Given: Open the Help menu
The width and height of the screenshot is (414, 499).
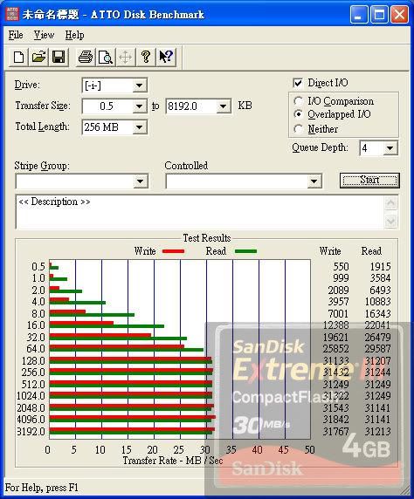Looking at the screenshot, I should click(x=74, y=35).
